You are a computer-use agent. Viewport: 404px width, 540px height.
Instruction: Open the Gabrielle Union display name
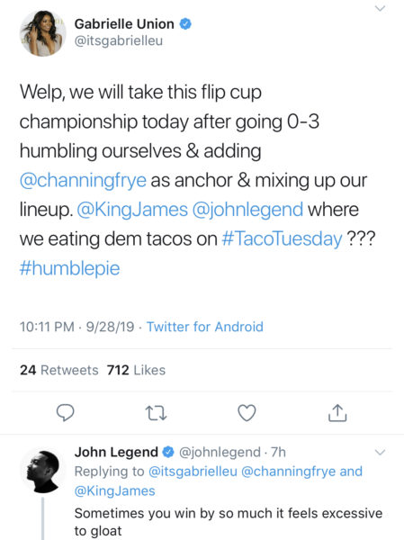point(124,23)
